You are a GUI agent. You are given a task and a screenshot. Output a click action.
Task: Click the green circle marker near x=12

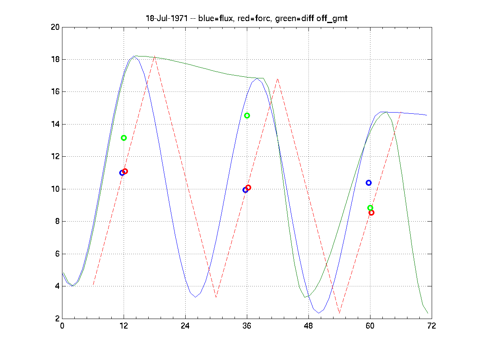coord(124,138)
